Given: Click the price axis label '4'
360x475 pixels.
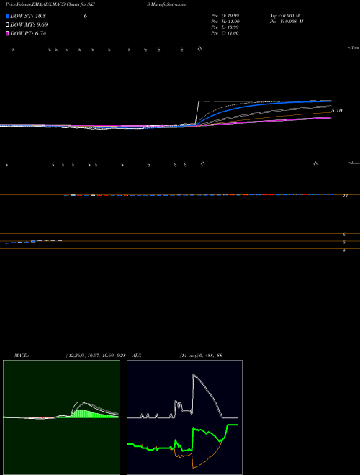Looking at the screenshot, I should click(344, 250).
